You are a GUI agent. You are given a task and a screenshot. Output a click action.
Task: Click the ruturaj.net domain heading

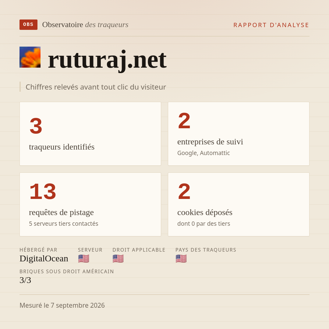point(107,60)
